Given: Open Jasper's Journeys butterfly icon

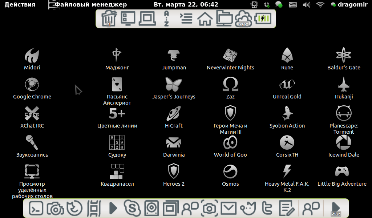Looking at the screenshot, I should 174,84.
